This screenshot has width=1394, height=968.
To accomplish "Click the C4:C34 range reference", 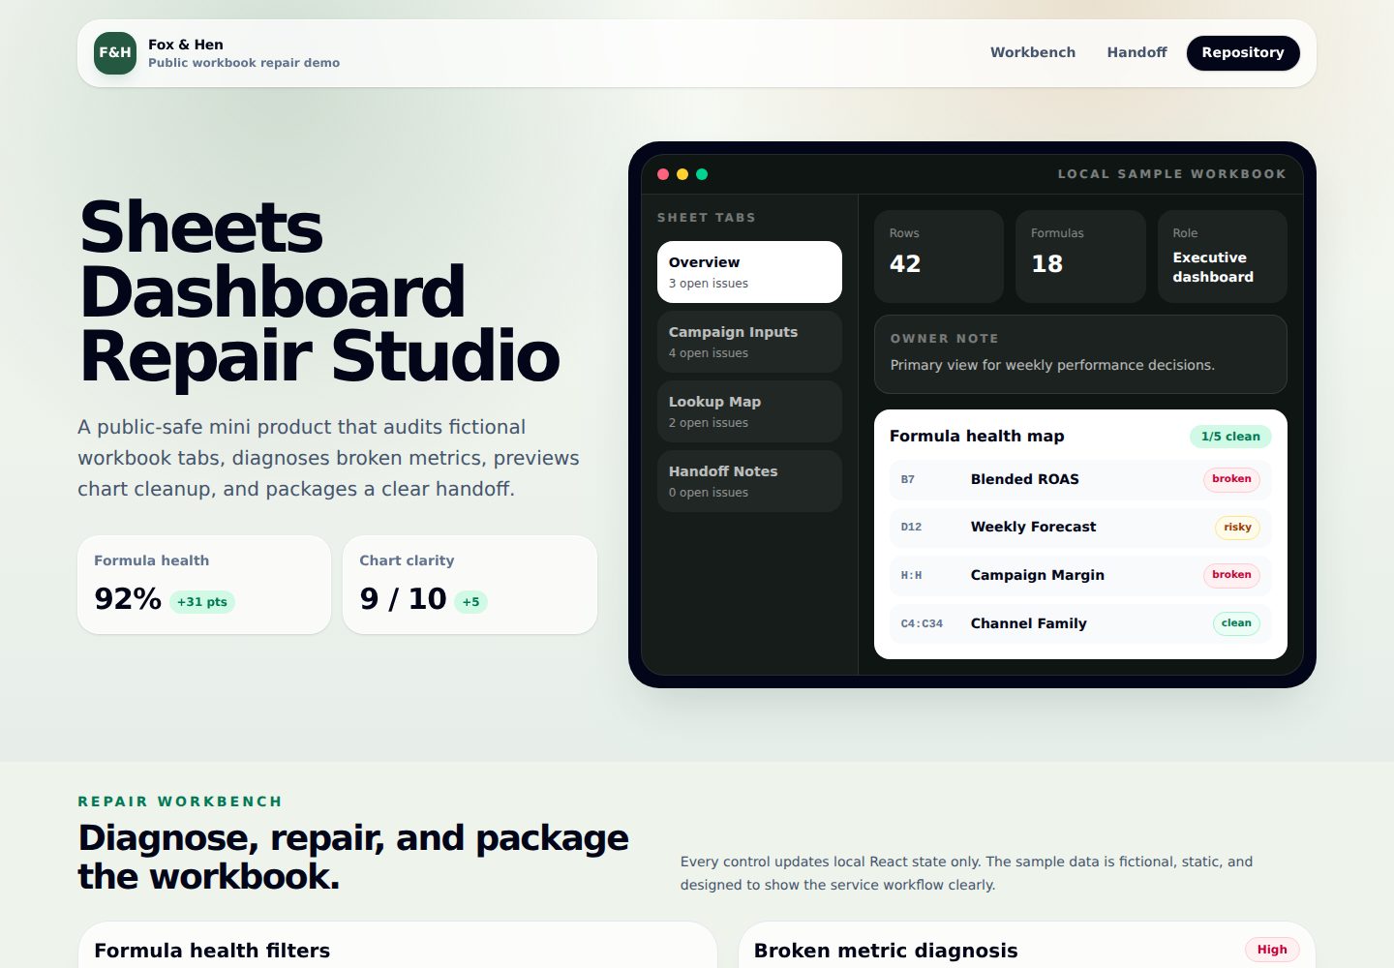I will point(922,623).
